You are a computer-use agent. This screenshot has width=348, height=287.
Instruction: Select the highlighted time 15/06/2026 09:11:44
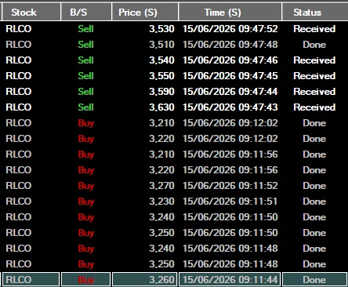[230, 280]
